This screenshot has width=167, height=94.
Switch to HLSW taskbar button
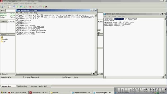(18, 92)
